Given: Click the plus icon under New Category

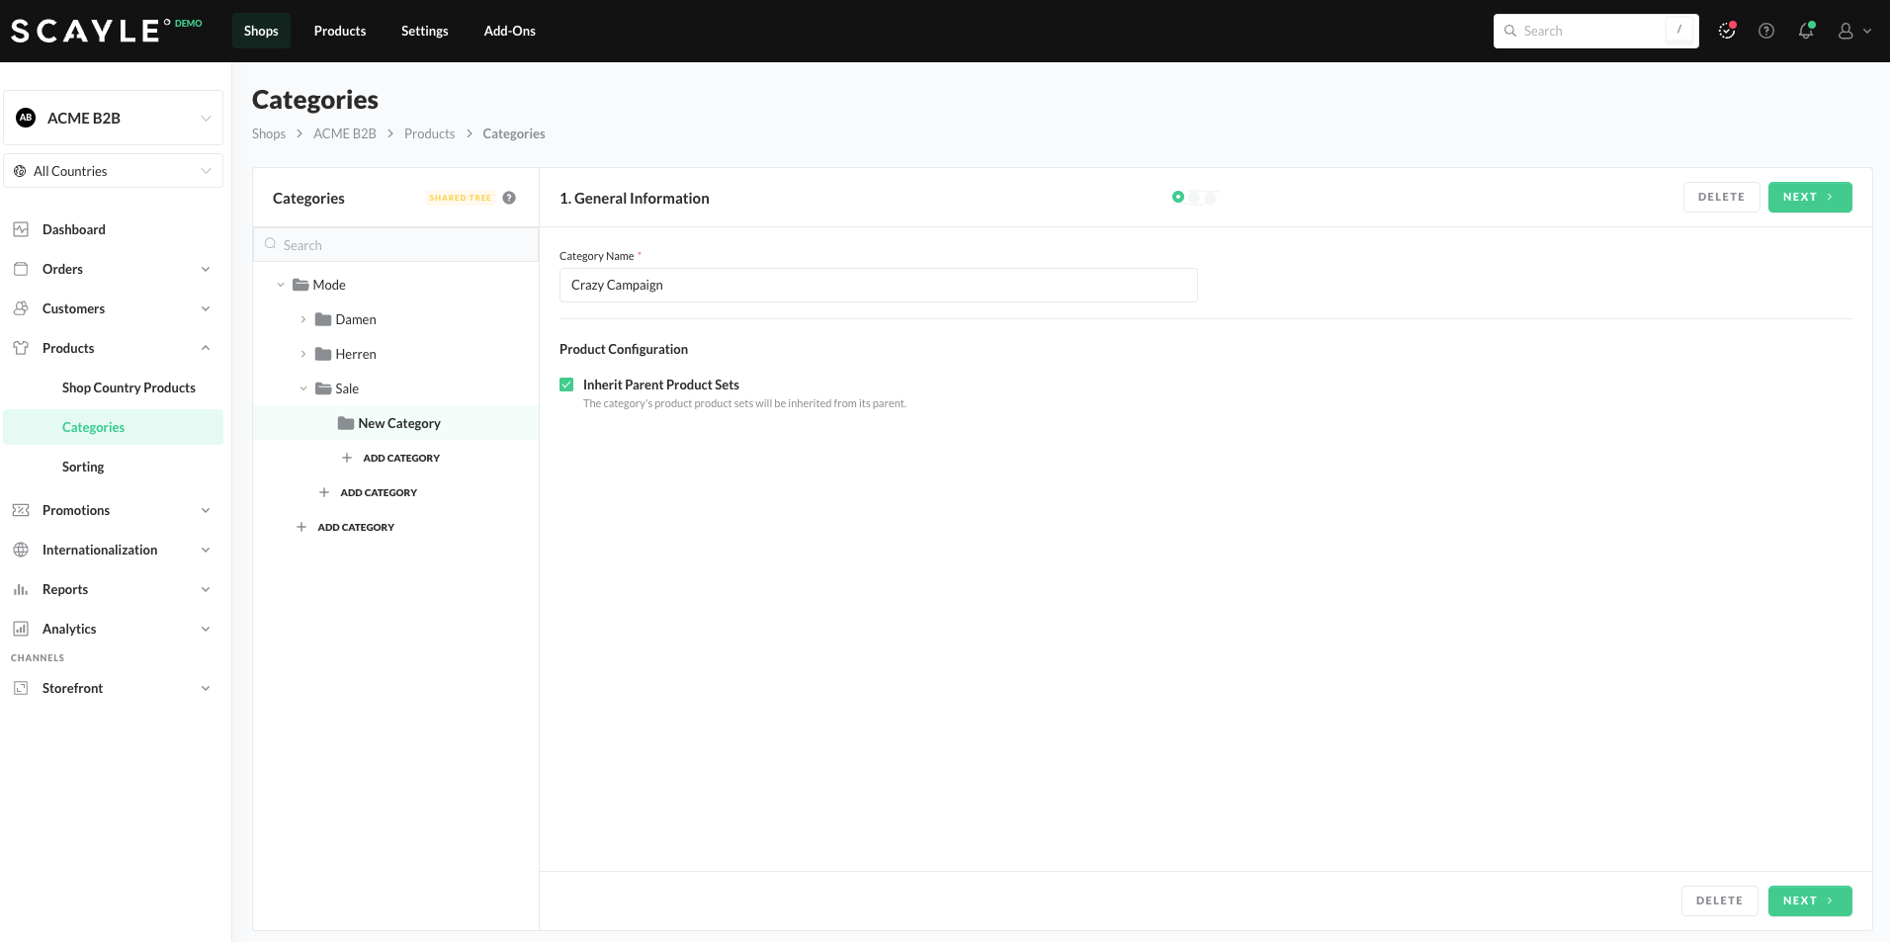Looking at the screenshot, I should click(347, 458).
